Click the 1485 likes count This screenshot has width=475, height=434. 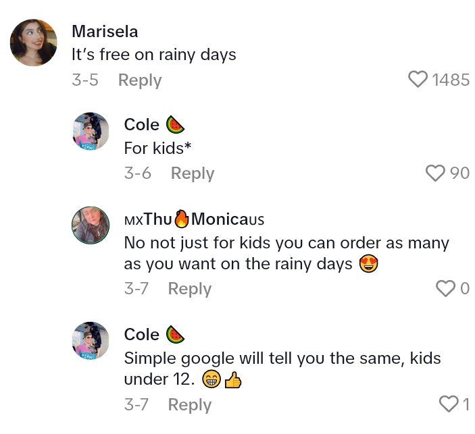click(x=451, y=80)
